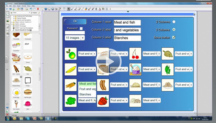Expand the Lesson Activity Toolkit 2.0 folder
This screenshot has height=123, width=216.
12,22
